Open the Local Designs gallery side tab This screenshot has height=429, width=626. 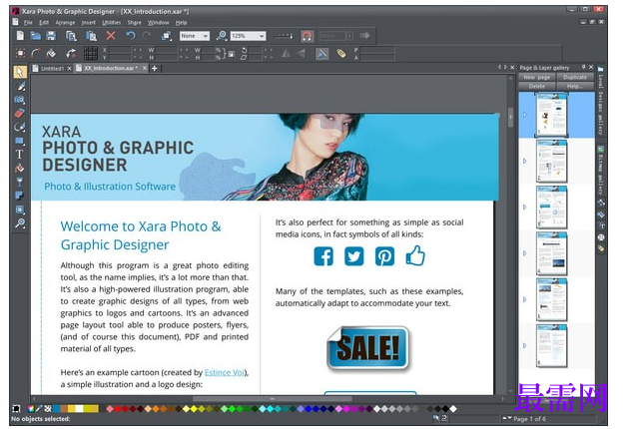(601, 100)
